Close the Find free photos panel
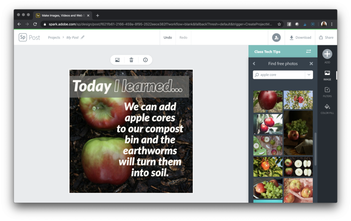 311,63
